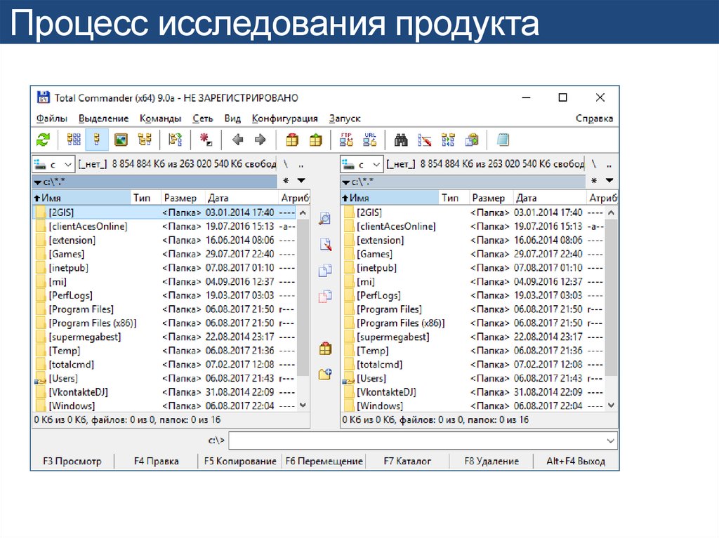Image resolution: width=719 pixels, height=538 pixels.
Task: Open the Запуск menu
Action: [345, 119]
